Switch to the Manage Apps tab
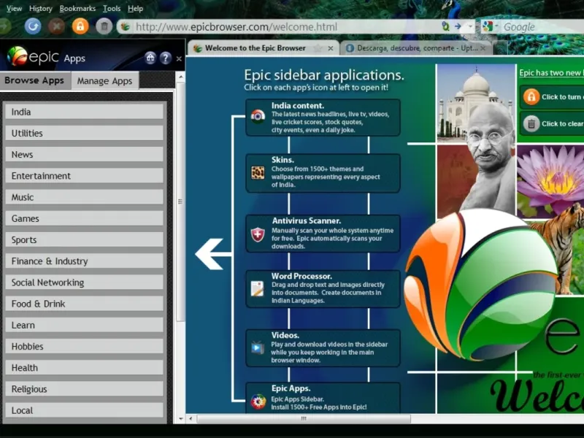This screenshot has width=584, height=438. pos(104,81)
